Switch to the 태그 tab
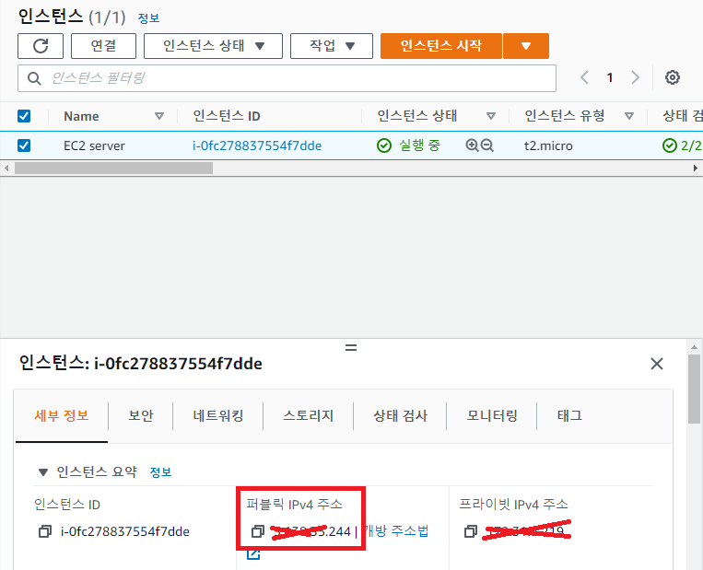Screen dimensions: 703x570 pyautogui.click(x=569, y=415)
